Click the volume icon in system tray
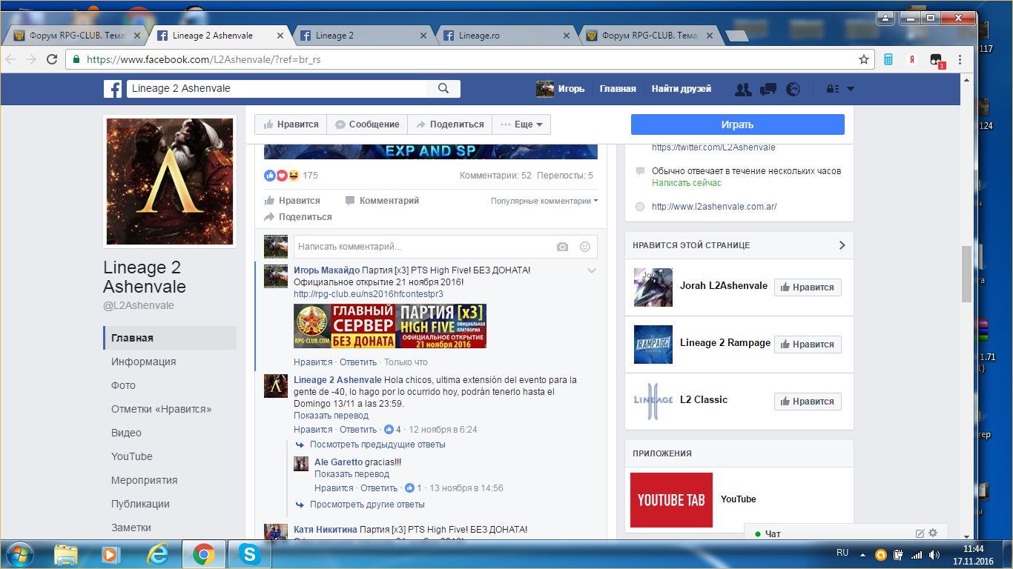The width and height of the screenshot is (1013, 569). point(935,554)
